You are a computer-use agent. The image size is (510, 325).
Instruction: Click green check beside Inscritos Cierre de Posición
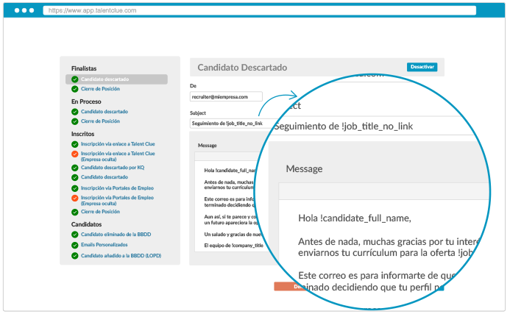75,213
